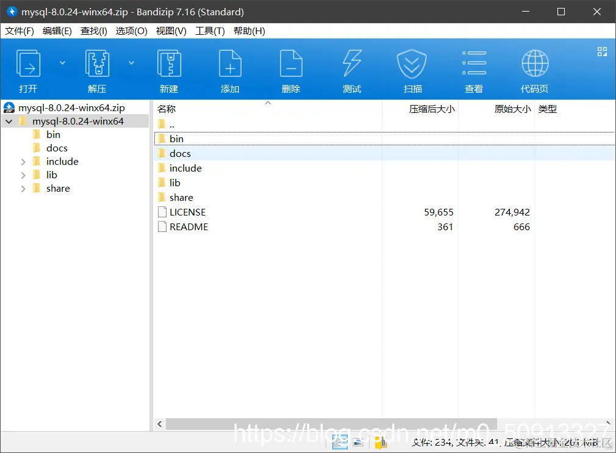Click the bin folder icon in the file list
The image size is (616, 453).
coord(162,139)
